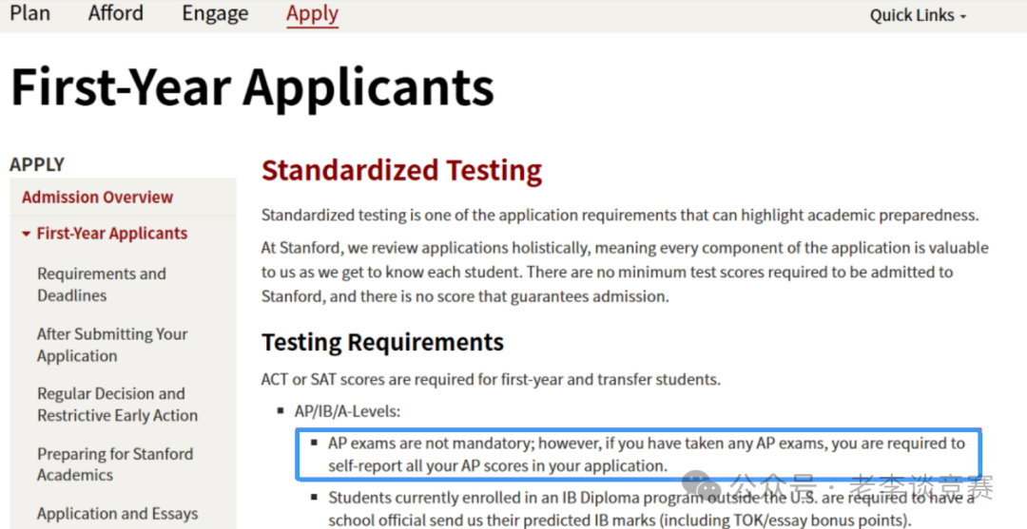Open the Application and Essays link

117,514
